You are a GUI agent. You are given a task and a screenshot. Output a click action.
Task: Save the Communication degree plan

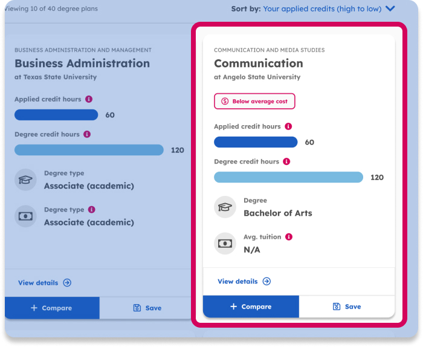[x=347, y=306]
